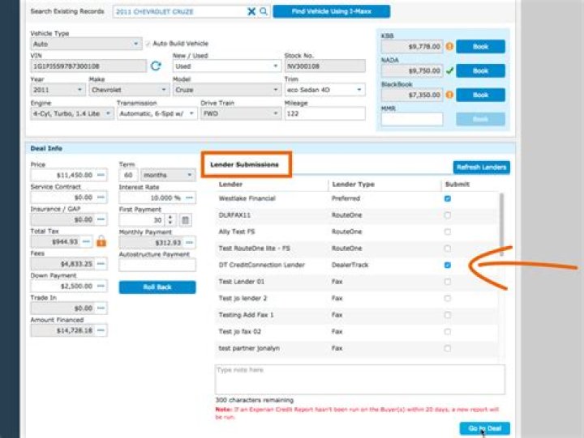The image size is (584, 438).
Task: Click the VIN input field
Action: [88, 66]
